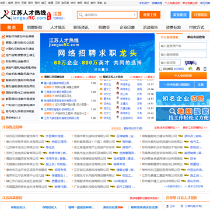The height and width of the screenshot is (210, 210).
Task: Open the 洽谈预告 navigation tab
Action: click(150, 27)
